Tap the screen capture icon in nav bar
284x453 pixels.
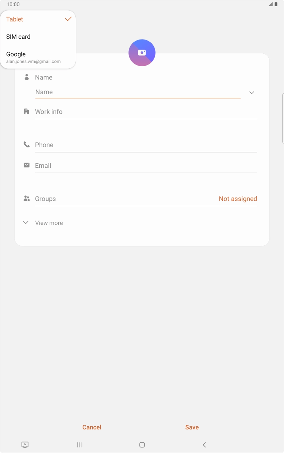click(25, 445)
